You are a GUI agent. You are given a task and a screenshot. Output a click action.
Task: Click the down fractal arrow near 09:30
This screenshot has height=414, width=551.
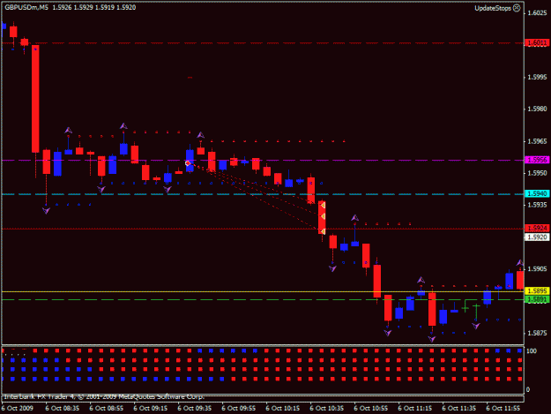168,189
